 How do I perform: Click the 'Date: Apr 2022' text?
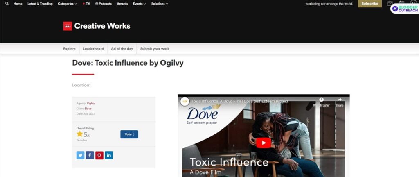[86, 114]
